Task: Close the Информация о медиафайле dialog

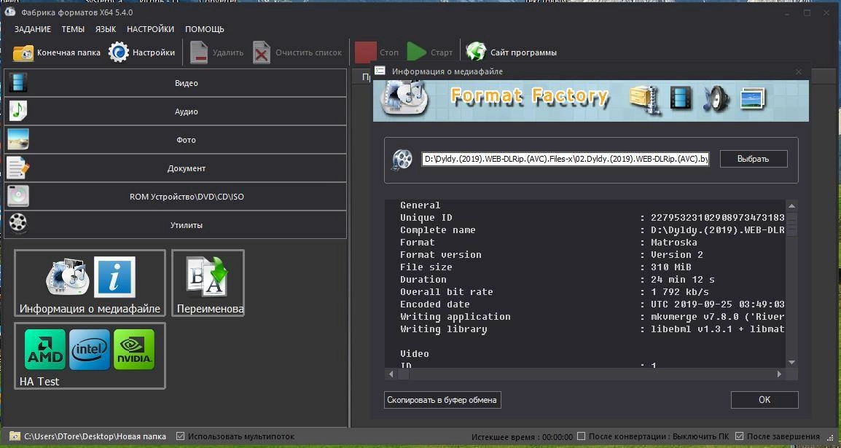Action: coord(799,71)
